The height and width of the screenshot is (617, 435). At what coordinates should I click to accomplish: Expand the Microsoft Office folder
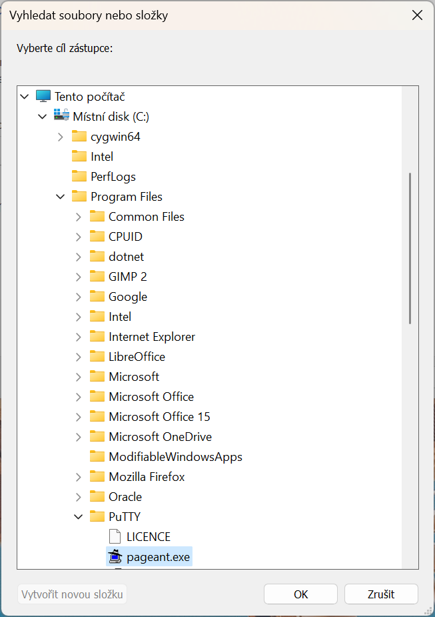pyautogui.click(x=78, y=397)
